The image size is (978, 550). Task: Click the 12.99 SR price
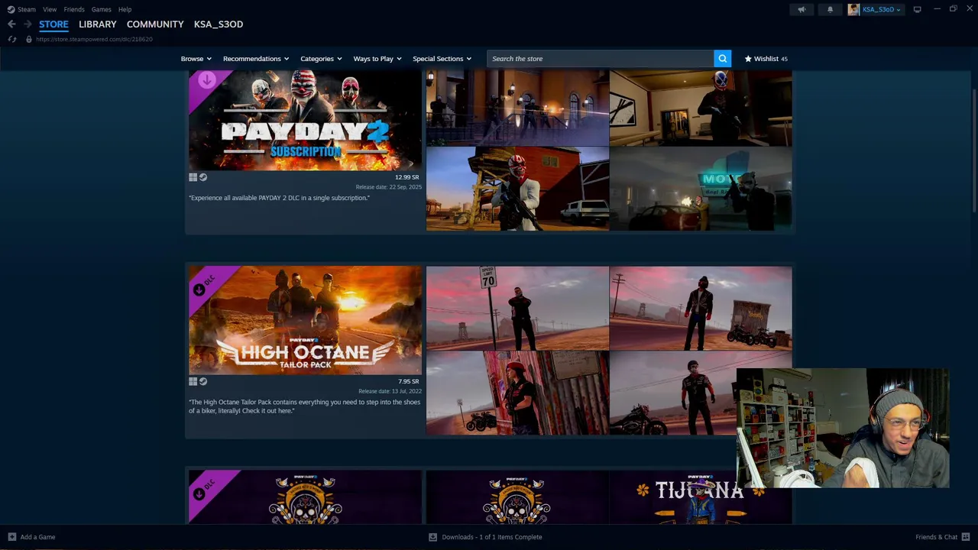pos(406,177)
